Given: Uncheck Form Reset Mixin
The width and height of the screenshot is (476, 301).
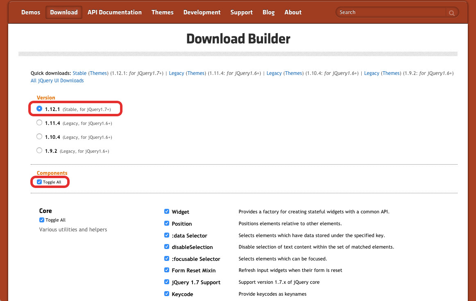Looking at the screenshot, I should [167, 270].
